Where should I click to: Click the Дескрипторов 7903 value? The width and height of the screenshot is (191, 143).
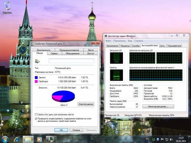click(170, 88)
